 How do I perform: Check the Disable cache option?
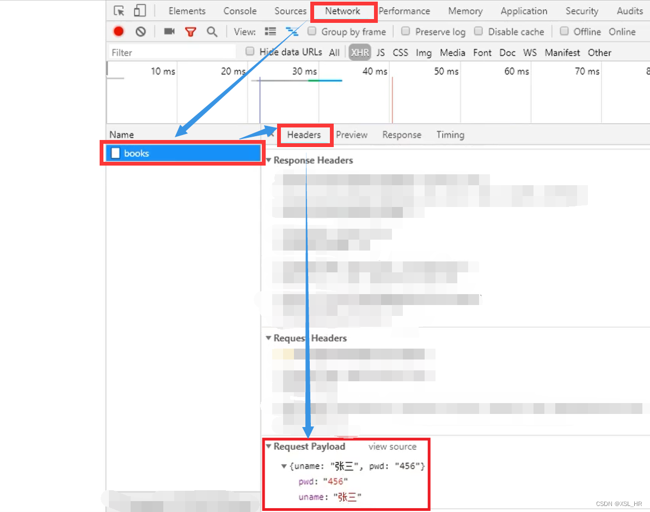point(478,32)
